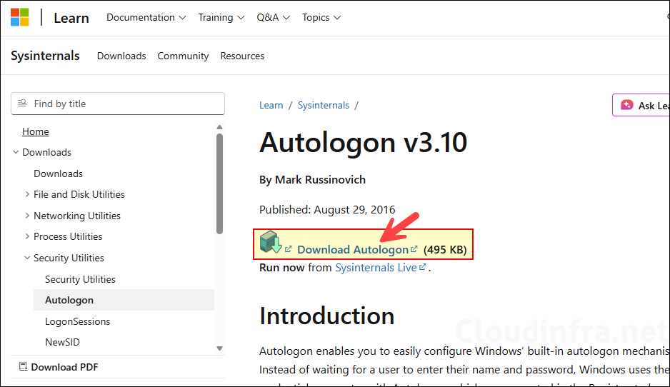Open the Training dropdown menu
Image resolution: width=670 pixels, height=387 pixels.
tap(221, 17)
